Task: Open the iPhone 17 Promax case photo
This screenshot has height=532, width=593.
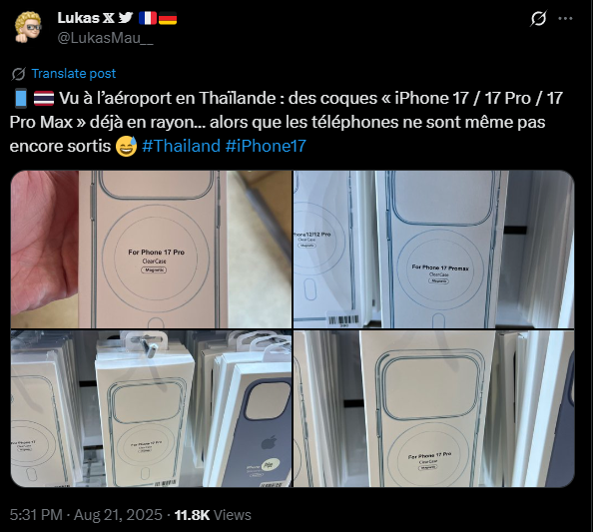Action: (x=434, y=250)
